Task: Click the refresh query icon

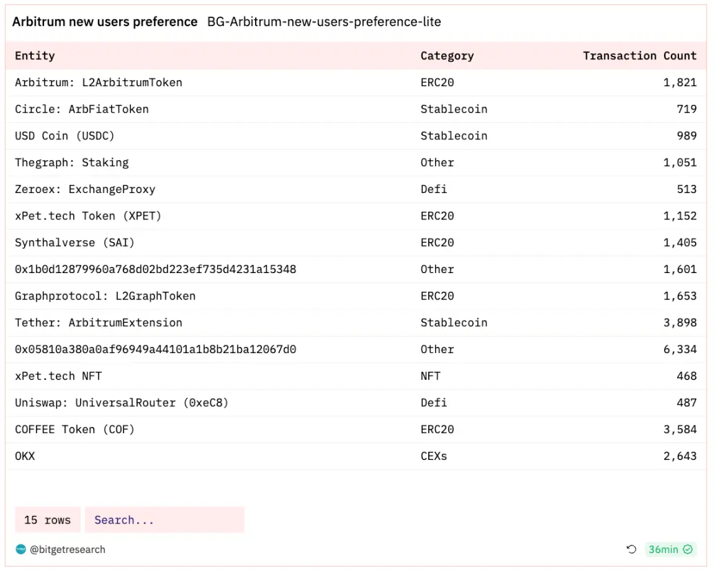Action: (x=631, y=550)
